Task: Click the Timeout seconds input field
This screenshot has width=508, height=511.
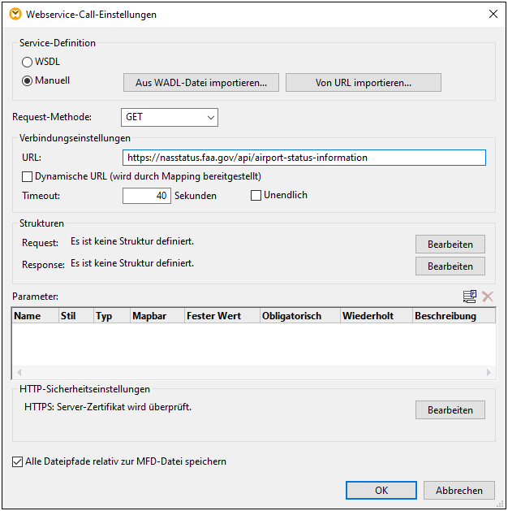Action: [x=146, y=195]
